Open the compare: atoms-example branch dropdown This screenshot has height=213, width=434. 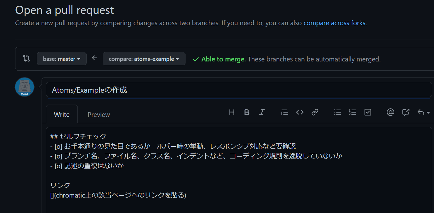[x=144, y=59]
